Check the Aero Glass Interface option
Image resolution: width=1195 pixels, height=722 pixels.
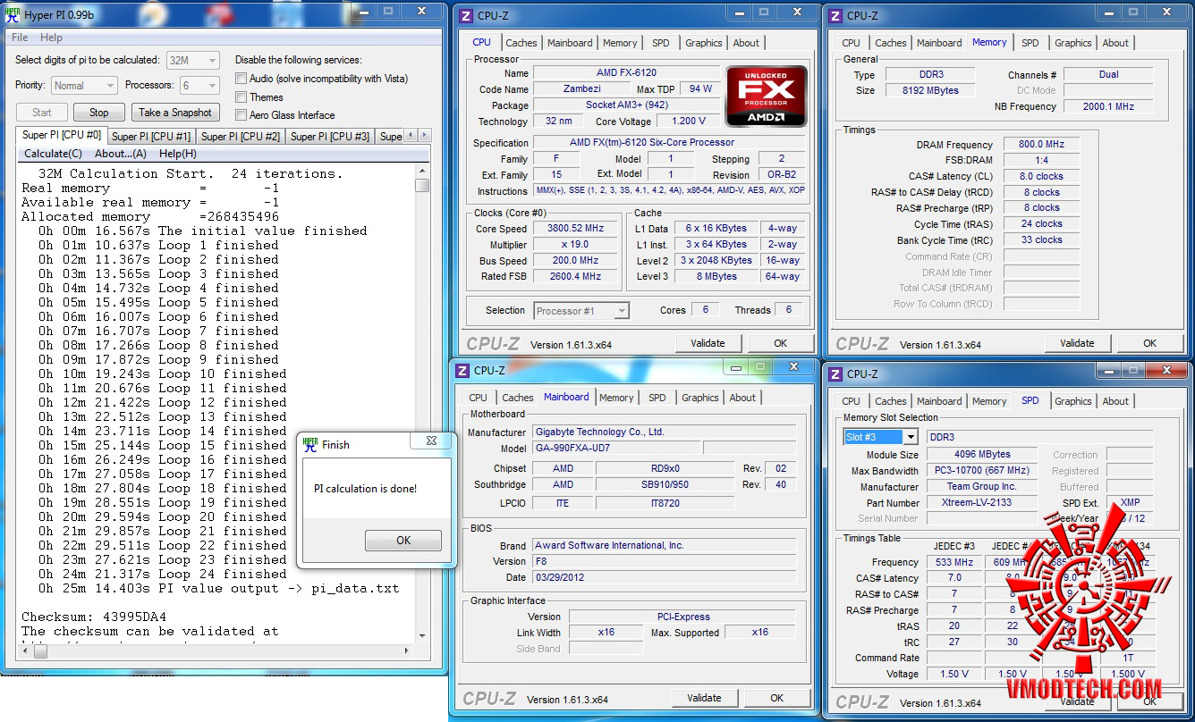242,115
